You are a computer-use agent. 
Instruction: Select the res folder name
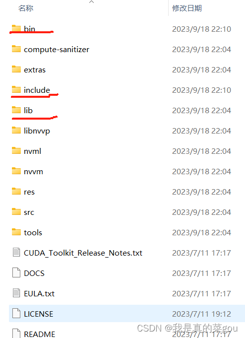coord(29,192)
